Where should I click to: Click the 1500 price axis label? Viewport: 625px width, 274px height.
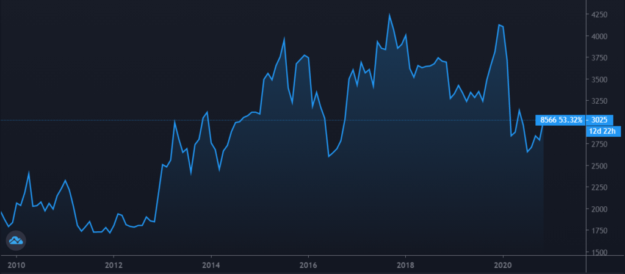click(600, 251)
